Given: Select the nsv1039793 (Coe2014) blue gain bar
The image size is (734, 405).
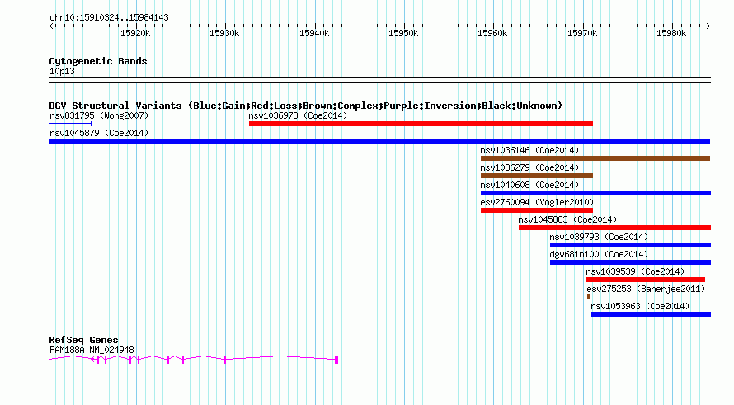Looking at the screenshot, I should [x=631, y=245].
